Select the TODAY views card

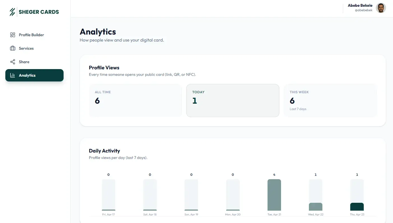tap(233, 101)
